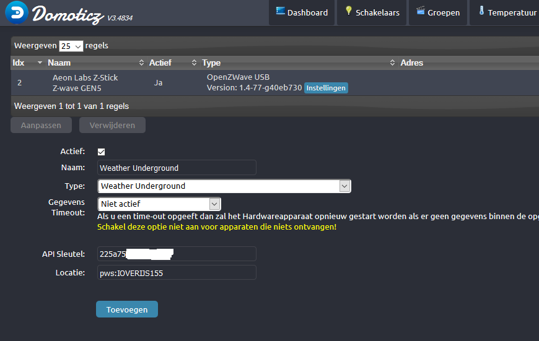Click the Ja cell in Actief column
539x341 pixels.
[x=158, y=83]
